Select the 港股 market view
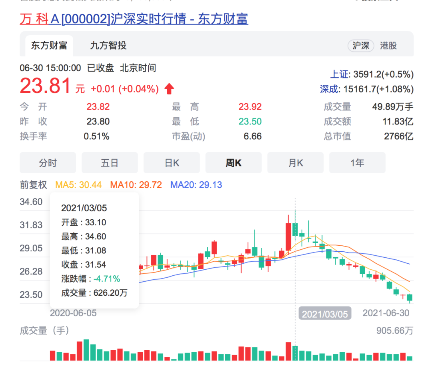 pyautogui.click(x=388, y=46)
